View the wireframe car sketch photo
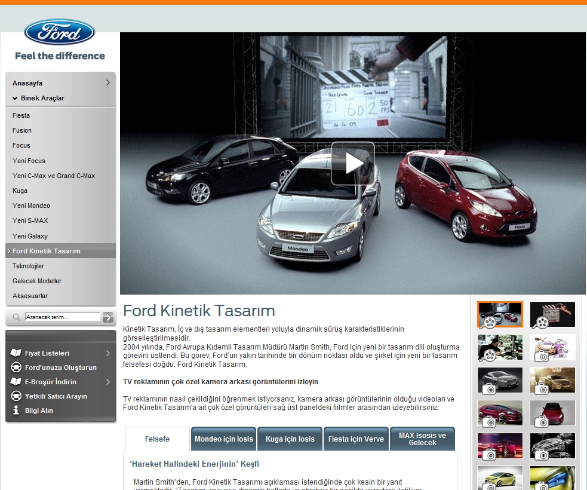587x490 pixels. pyautogui.click(x=552, y=446)
